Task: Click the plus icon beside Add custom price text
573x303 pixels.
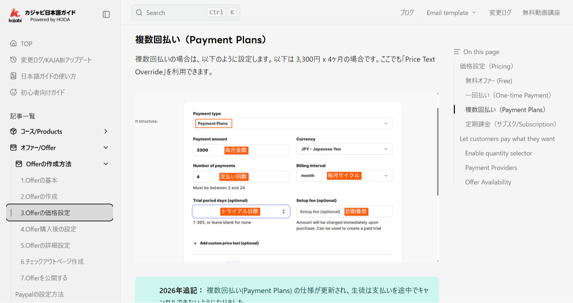Action: 195,243
